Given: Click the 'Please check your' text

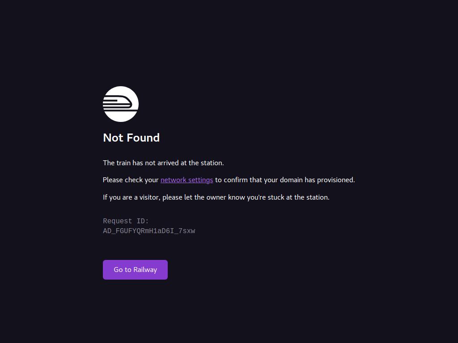Looking at the screenshot, I should point(131,180).
